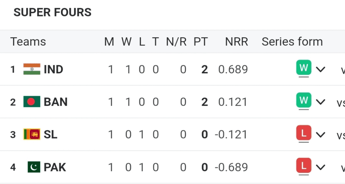Click the Pakistan flag icon

click(34, 167)
